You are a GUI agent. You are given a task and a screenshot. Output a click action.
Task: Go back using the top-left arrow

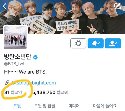(4, 6)
